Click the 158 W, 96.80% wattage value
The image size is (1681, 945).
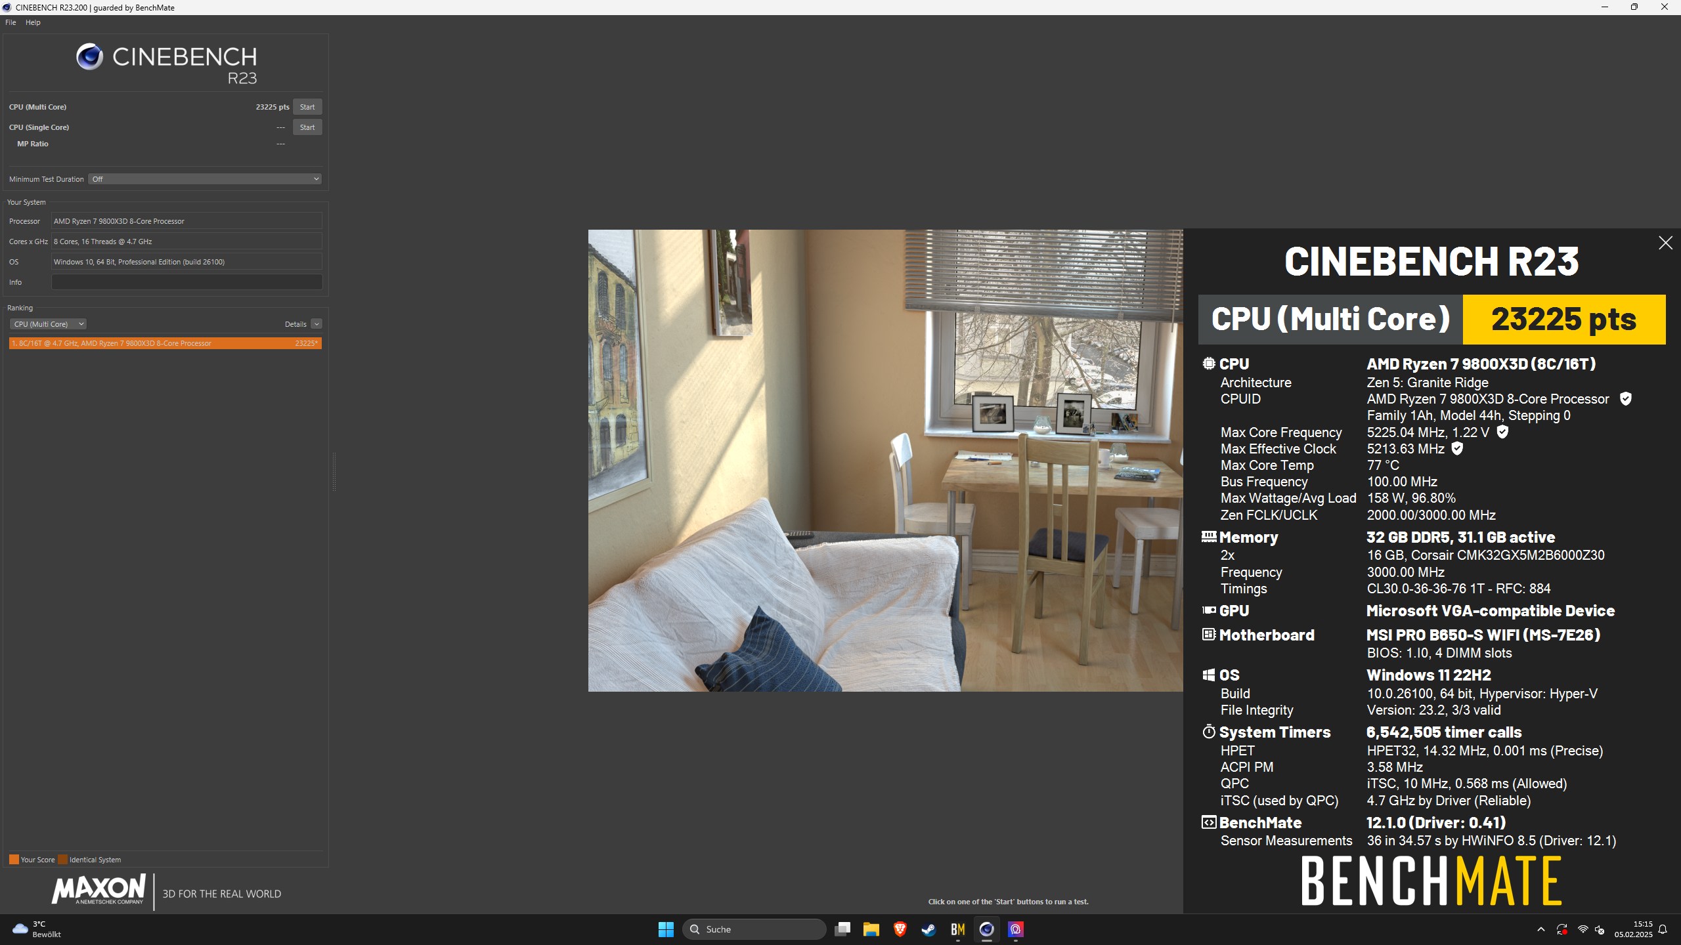[x=1411, y=498]
